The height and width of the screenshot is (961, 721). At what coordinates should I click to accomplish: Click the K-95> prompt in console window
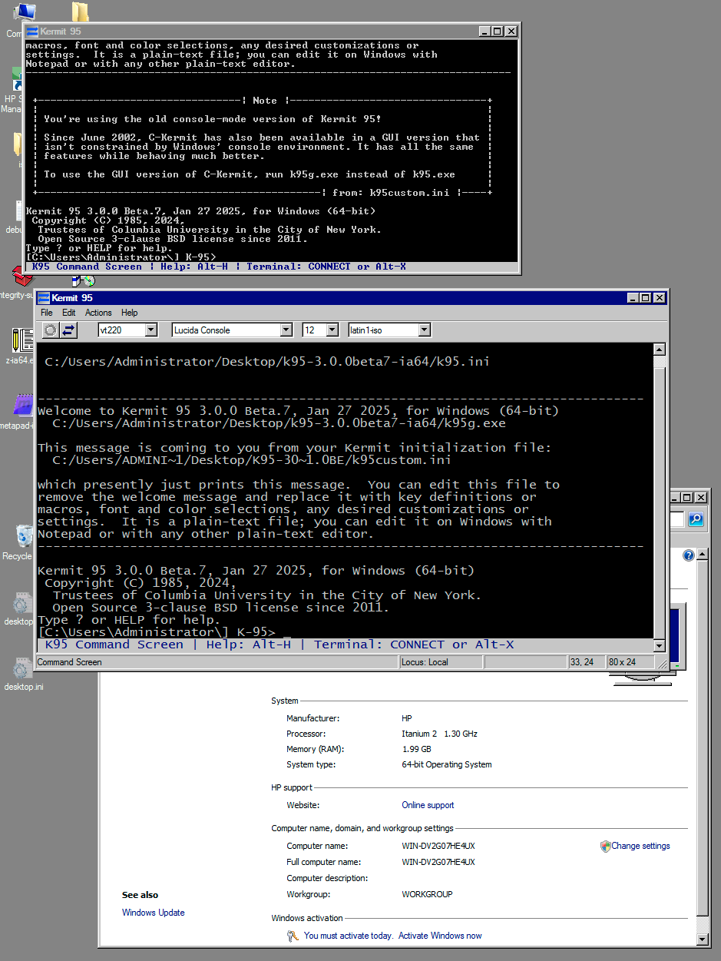pos(121,257)
